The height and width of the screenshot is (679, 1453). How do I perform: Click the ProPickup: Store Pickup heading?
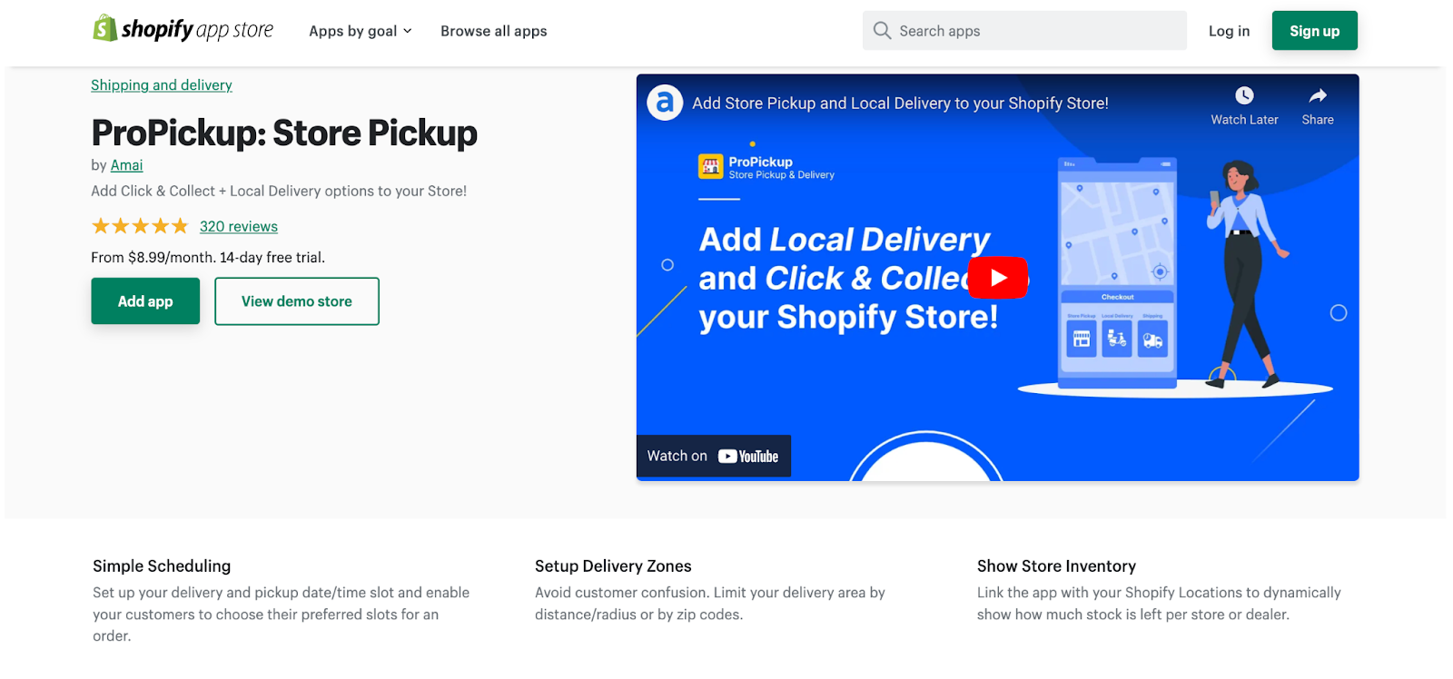[284, 133]
